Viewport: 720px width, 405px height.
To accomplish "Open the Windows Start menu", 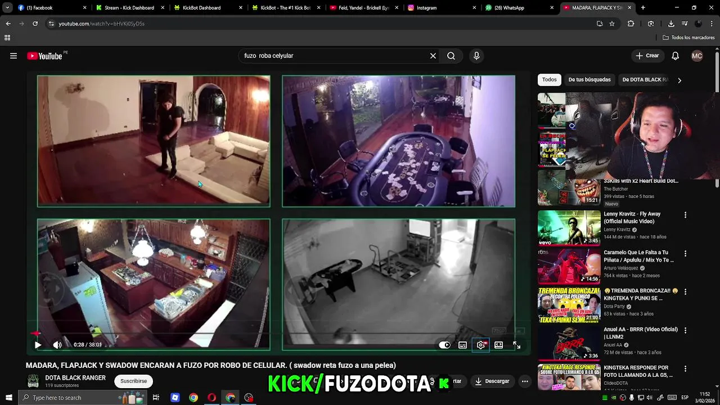I will tap(8, 398).
